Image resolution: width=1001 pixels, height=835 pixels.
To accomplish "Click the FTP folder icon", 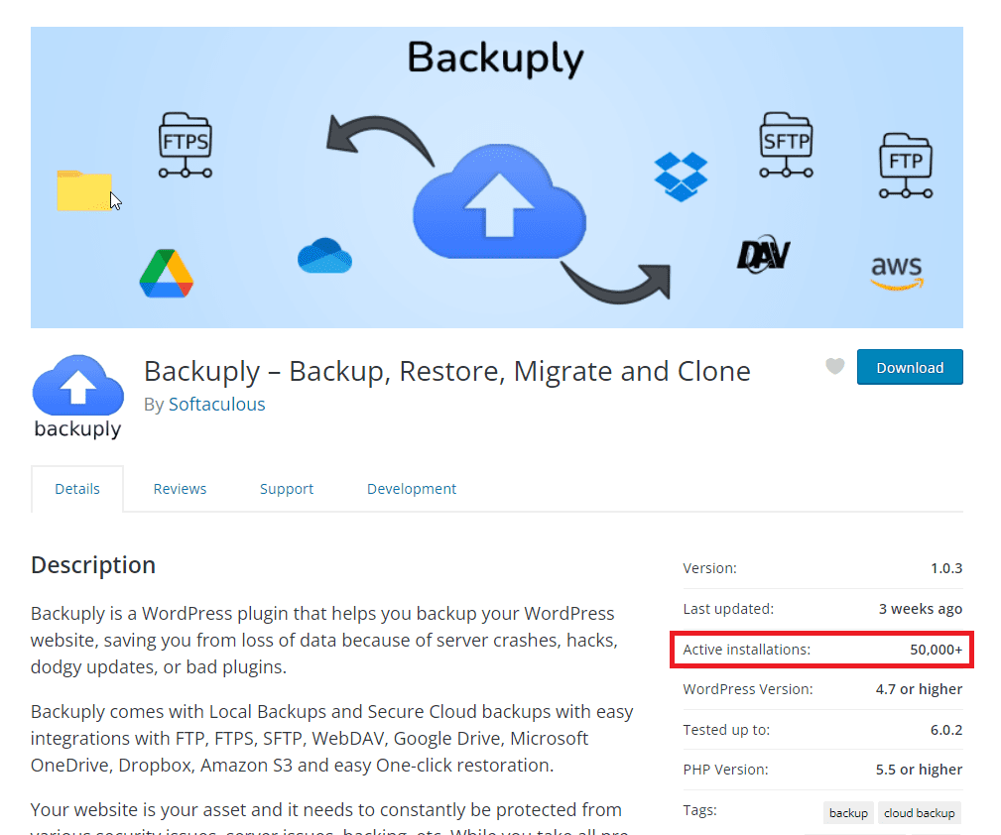I will click(905, 165).
